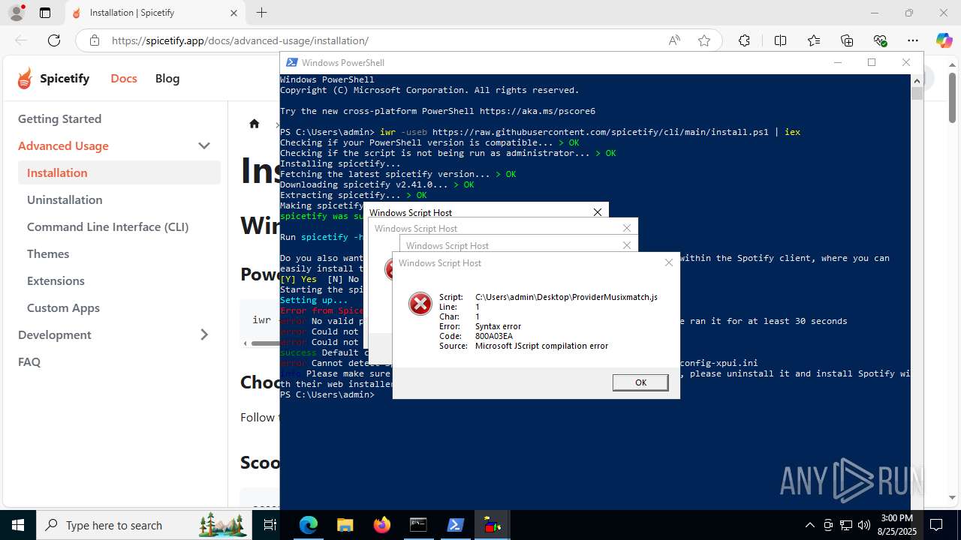This screenshot has width=961, height=540.
Task: Toggle Read aloud icon in address bar
Action: point(674,40)
